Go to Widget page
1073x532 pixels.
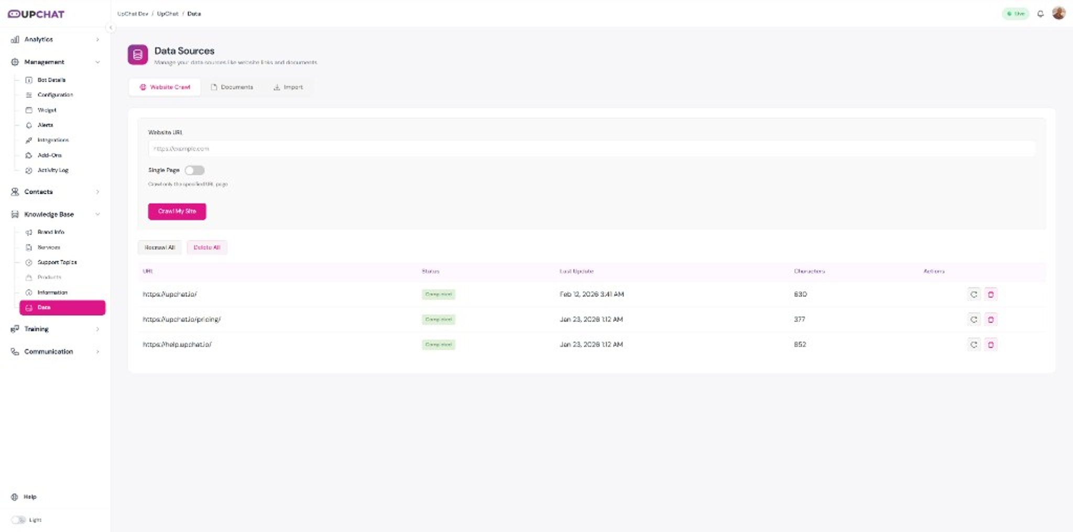[47, 110]
